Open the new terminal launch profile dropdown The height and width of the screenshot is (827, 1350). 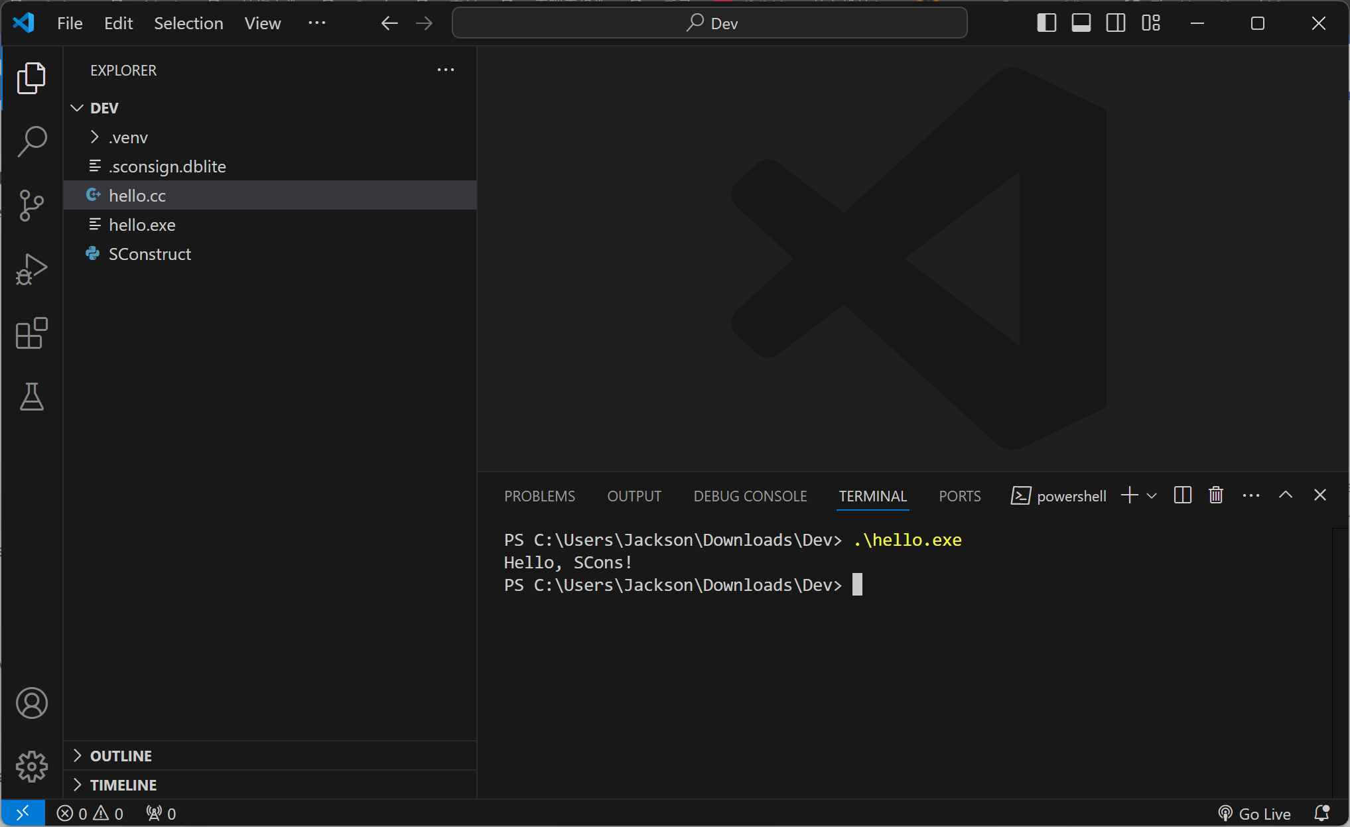[1152, 495]
